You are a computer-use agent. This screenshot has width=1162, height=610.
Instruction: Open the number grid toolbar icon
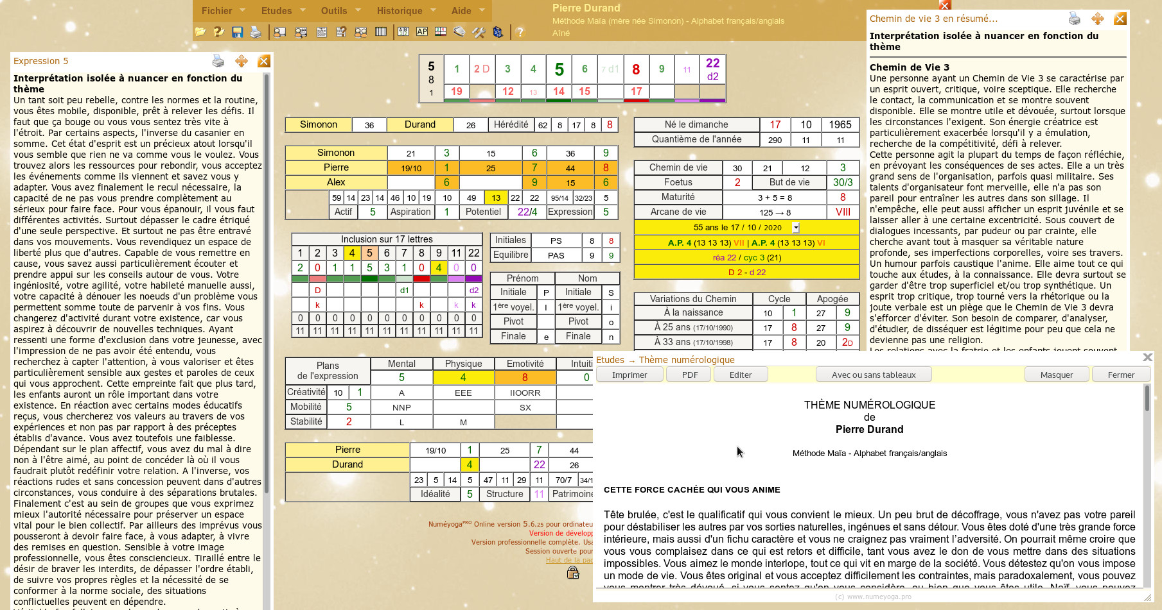coord(322,31)
